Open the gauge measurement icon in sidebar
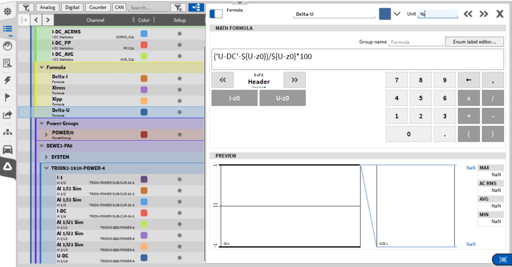 [x=8, y=46]
